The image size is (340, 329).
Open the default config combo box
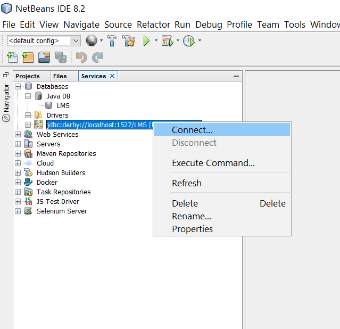(44, 41)
